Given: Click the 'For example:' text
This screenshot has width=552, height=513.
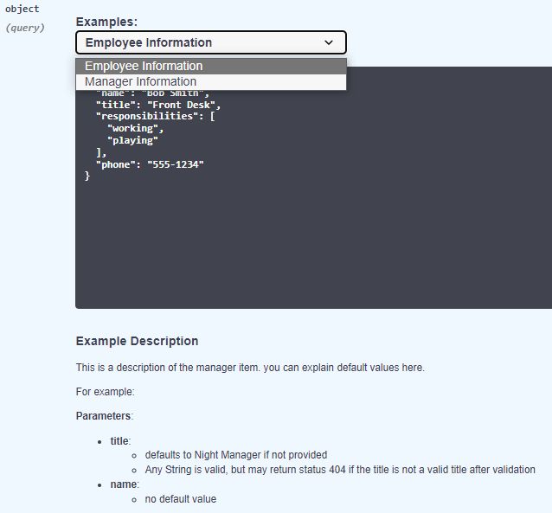Looking at the screenshot, I should [105, 392].
